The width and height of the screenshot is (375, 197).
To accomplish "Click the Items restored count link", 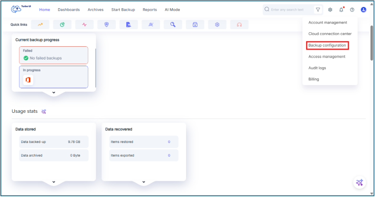I will coord(169,142).
